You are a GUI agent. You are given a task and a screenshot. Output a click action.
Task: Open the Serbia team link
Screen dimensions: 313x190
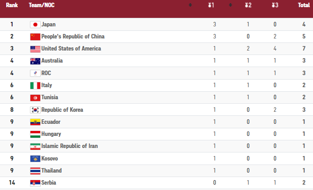[49, 182]
